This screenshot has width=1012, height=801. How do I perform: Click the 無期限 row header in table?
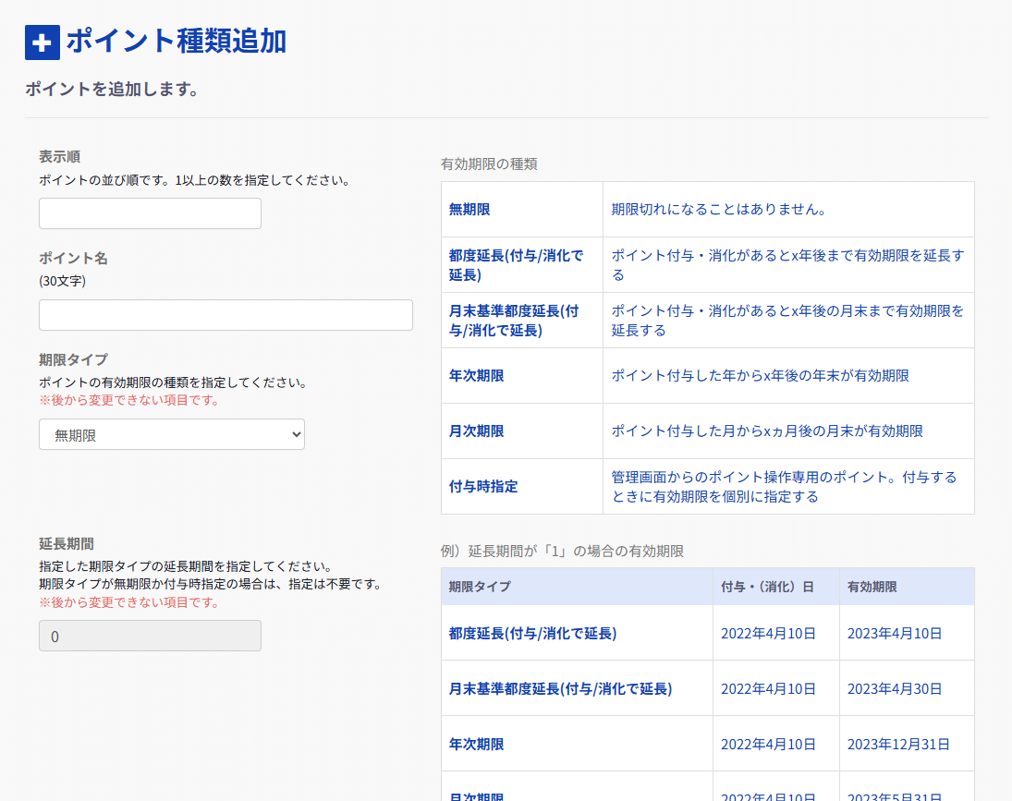(x=469, y=210)
